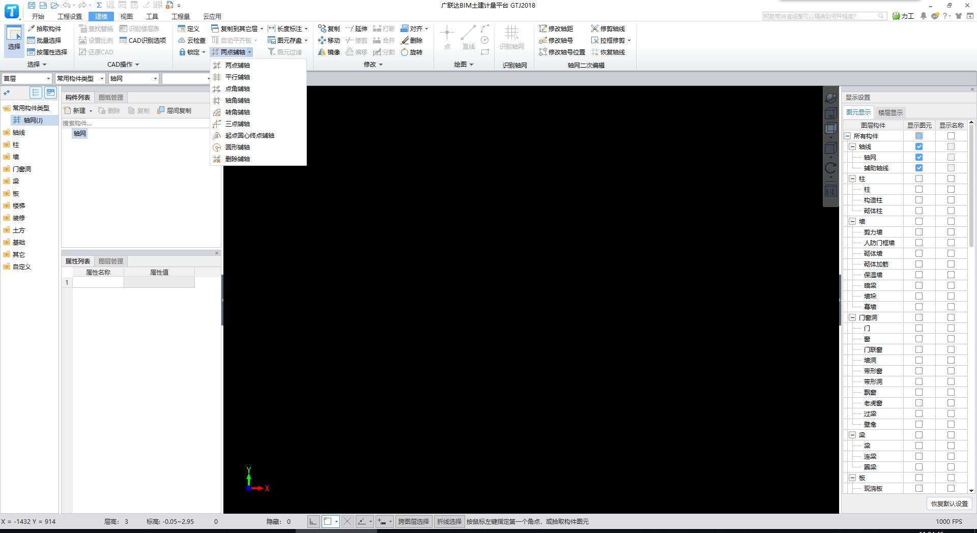
Task: Enable 剪力墙 显示图元 checkbox
Action: (919, 232)
